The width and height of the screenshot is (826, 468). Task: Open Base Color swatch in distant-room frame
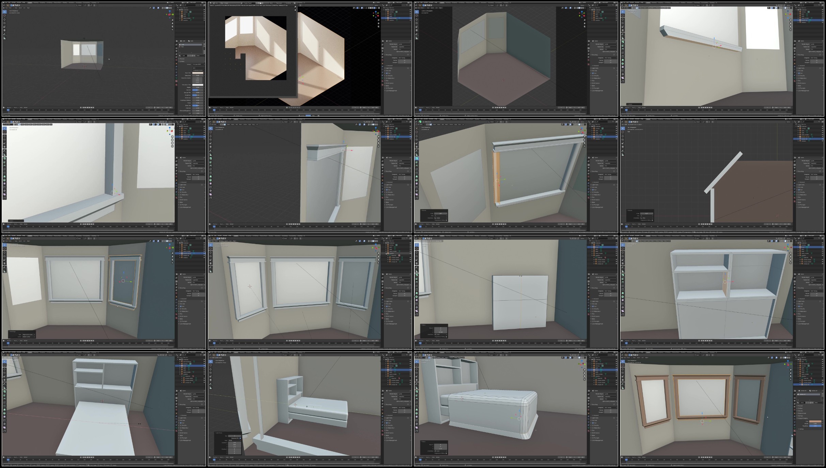(x=198, y=73)
